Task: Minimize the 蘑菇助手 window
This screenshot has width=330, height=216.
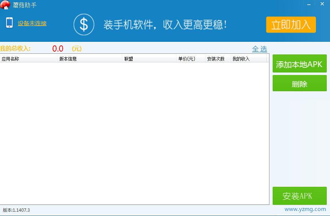Action: [x=309, y=4]
